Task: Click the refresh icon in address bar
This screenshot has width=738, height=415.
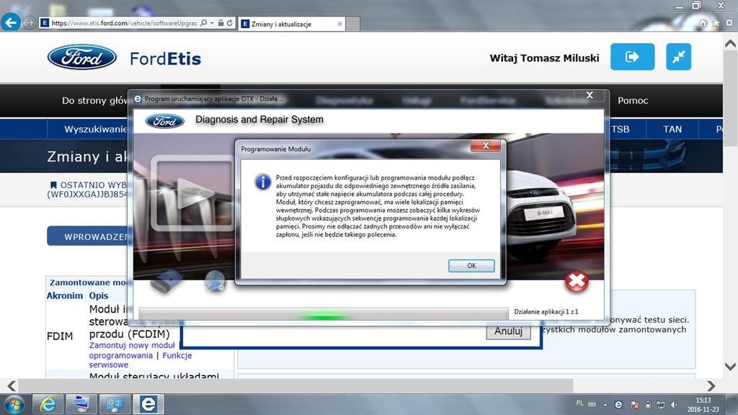Action: coord(230,23)
